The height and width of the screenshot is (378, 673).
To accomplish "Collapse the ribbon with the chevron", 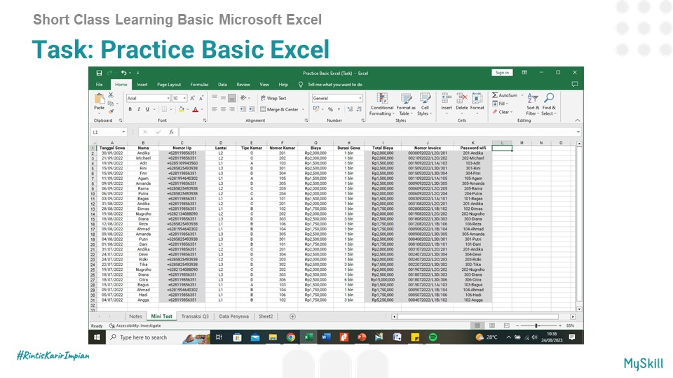I will (577, 120).
